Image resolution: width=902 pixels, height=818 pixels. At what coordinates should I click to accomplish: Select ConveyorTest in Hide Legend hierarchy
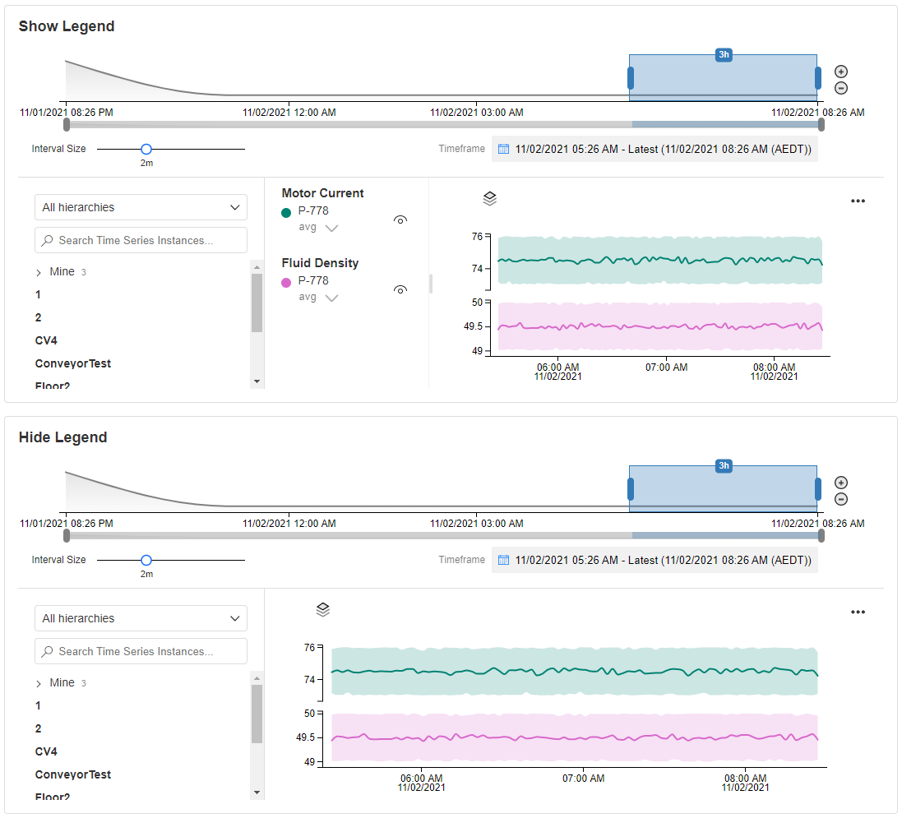(x=73, y=775)
